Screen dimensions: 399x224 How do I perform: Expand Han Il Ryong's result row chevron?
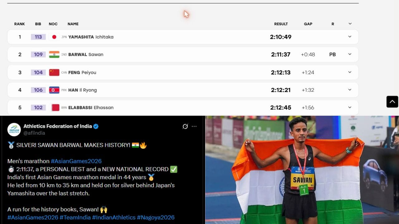(x=350, y=90)
